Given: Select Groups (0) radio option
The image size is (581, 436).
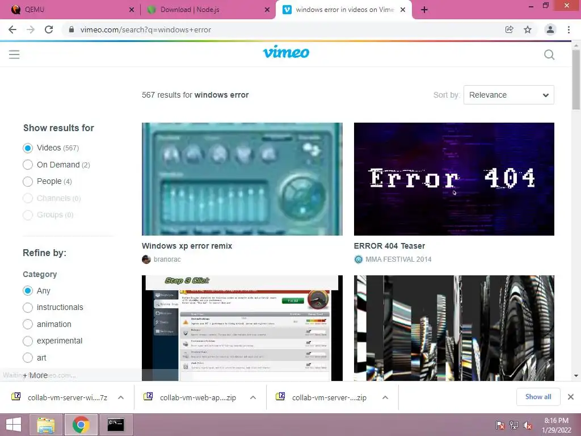Looking at the screenshot, I should click(x=28, y=215).
